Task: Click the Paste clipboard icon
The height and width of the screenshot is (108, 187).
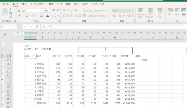Action: 5,11
